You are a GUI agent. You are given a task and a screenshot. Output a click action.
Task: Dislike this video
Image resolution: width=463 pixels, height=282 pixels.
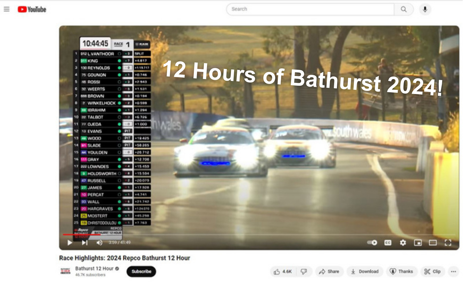point(304,272)
